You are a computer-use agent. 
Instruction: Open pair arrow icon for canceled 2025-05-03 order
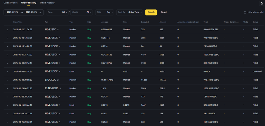click(59, 71)
